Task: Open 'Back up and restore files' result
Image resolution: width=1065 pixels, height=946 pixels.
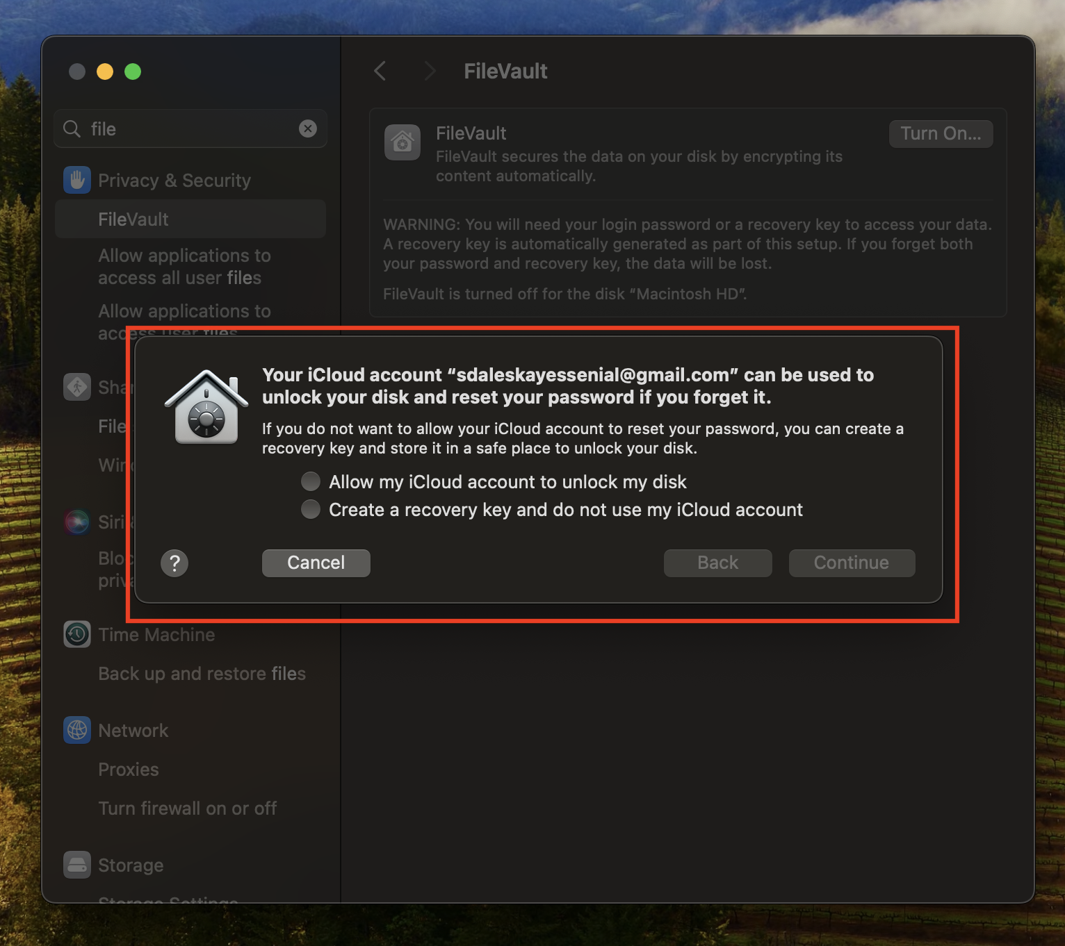Action: coord(202,674)
